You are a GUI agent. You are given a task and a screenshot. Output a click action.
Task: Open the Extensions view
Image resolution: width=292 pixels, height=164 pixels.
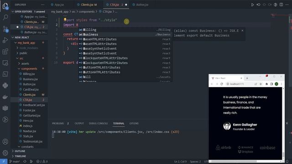[x=5, y=51]
